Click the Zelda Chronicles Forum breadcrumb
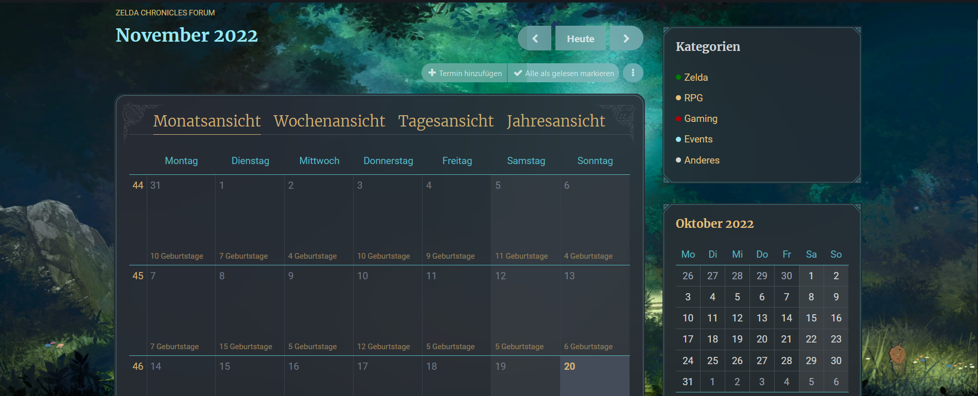This screenshot has height=396, width=978. click(165, 12)
